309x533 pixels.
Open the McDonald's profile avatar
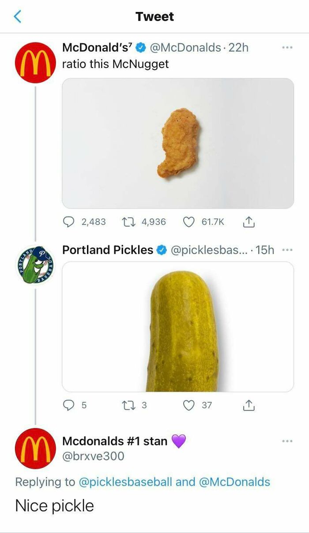click(x=35, y=62)
